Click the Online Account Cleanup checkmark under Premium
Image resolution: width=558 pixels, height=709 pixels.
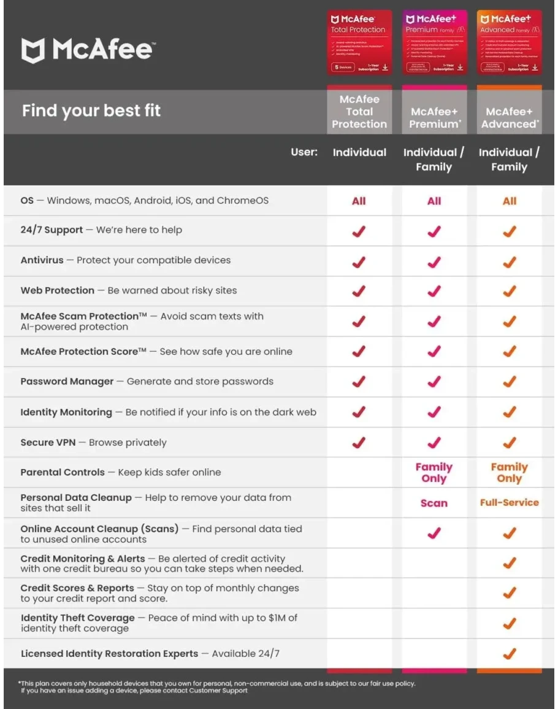coord(434,533)
